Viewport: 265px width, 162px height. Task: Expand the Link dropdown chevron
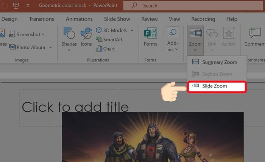[x=212, y=50]
